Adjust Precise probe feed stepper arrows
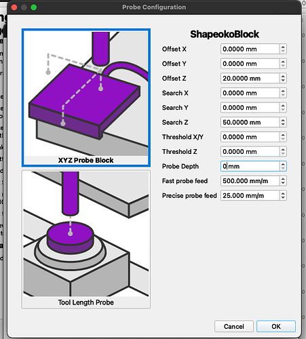This screenshot has height=339, width=306. pos(283,196)
